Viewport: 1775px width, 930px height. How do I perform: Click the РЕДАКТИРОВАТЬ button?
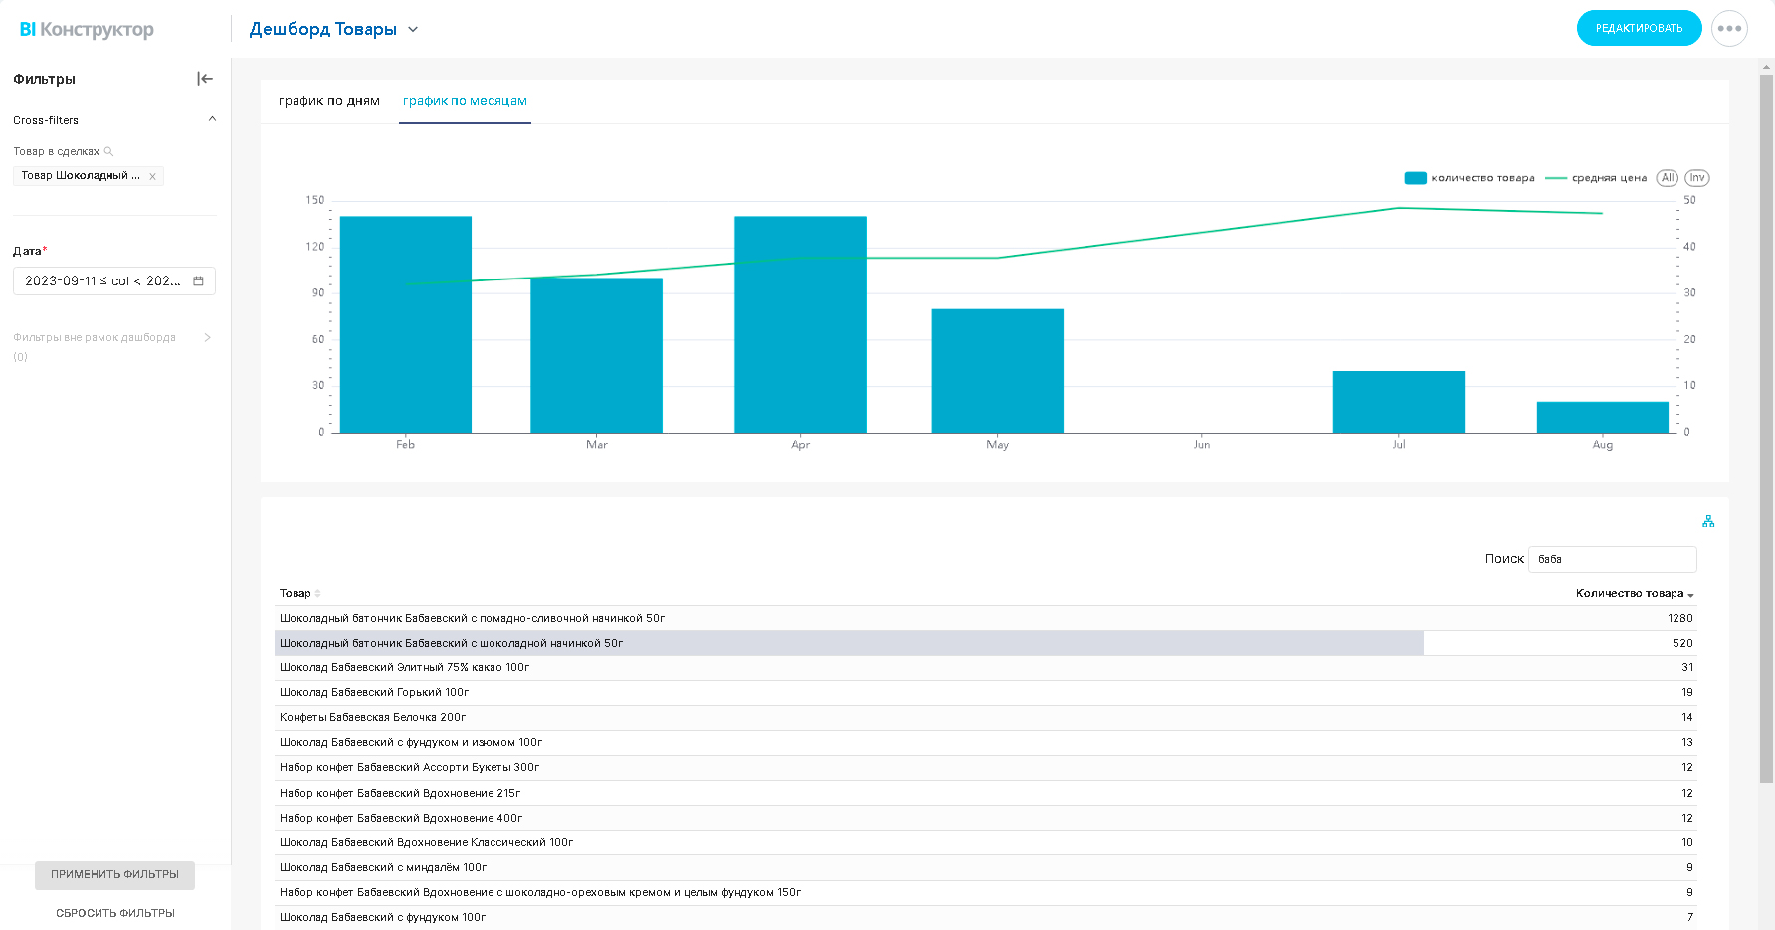coord(1639,28)
